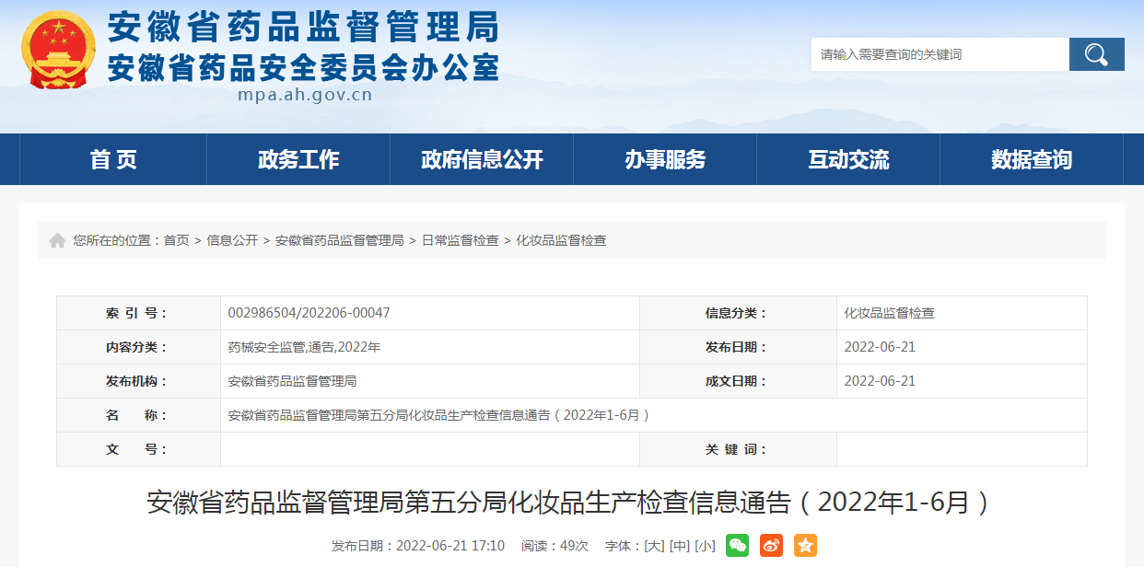
Task: Share via WeChat icon
Action: click(737, 545)
